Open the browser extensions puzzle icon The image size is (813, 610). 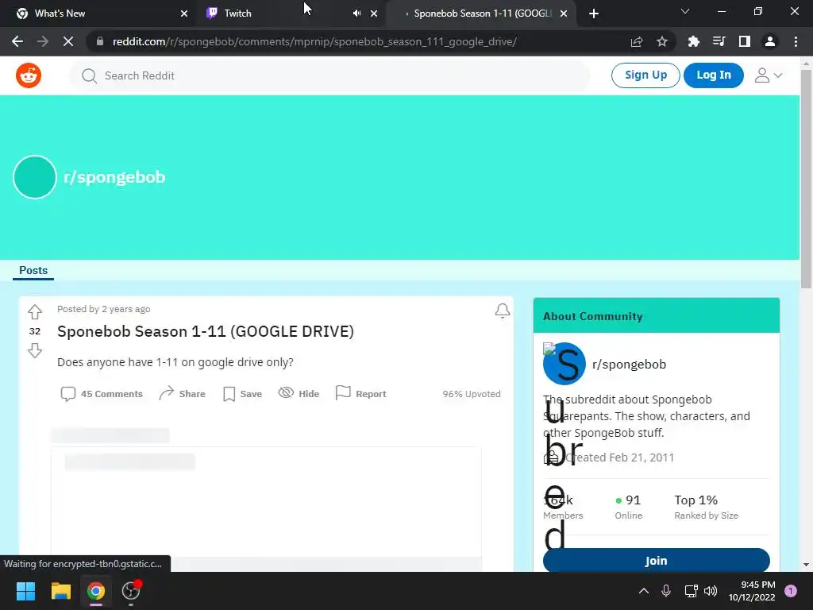693,41
